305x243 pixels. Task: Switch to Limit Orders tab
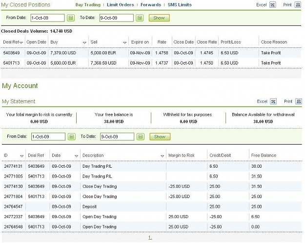click(x=121, y=5)
